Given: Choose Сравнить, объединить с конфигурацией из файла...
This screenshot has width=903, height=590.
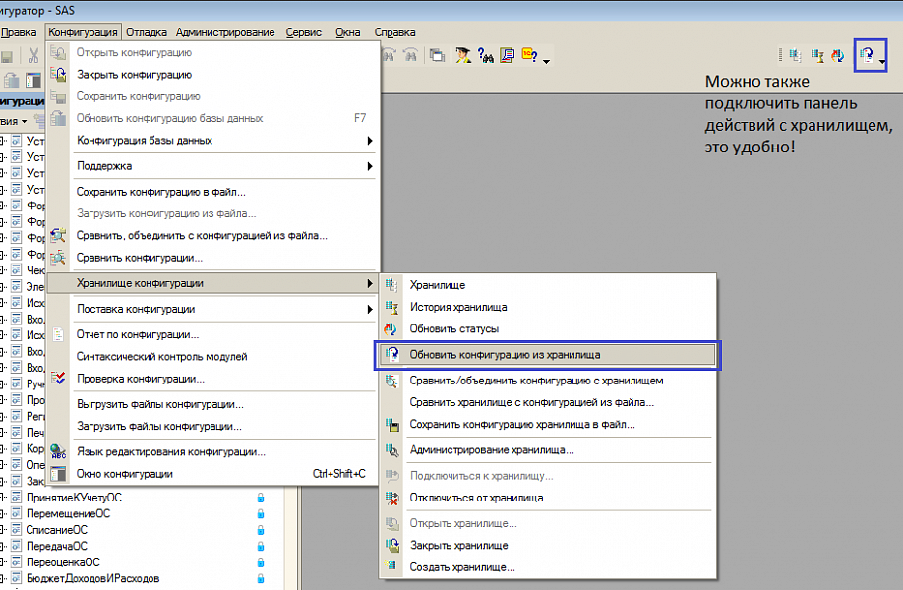Looking at the screenshot, I should [x=212, y=236].
